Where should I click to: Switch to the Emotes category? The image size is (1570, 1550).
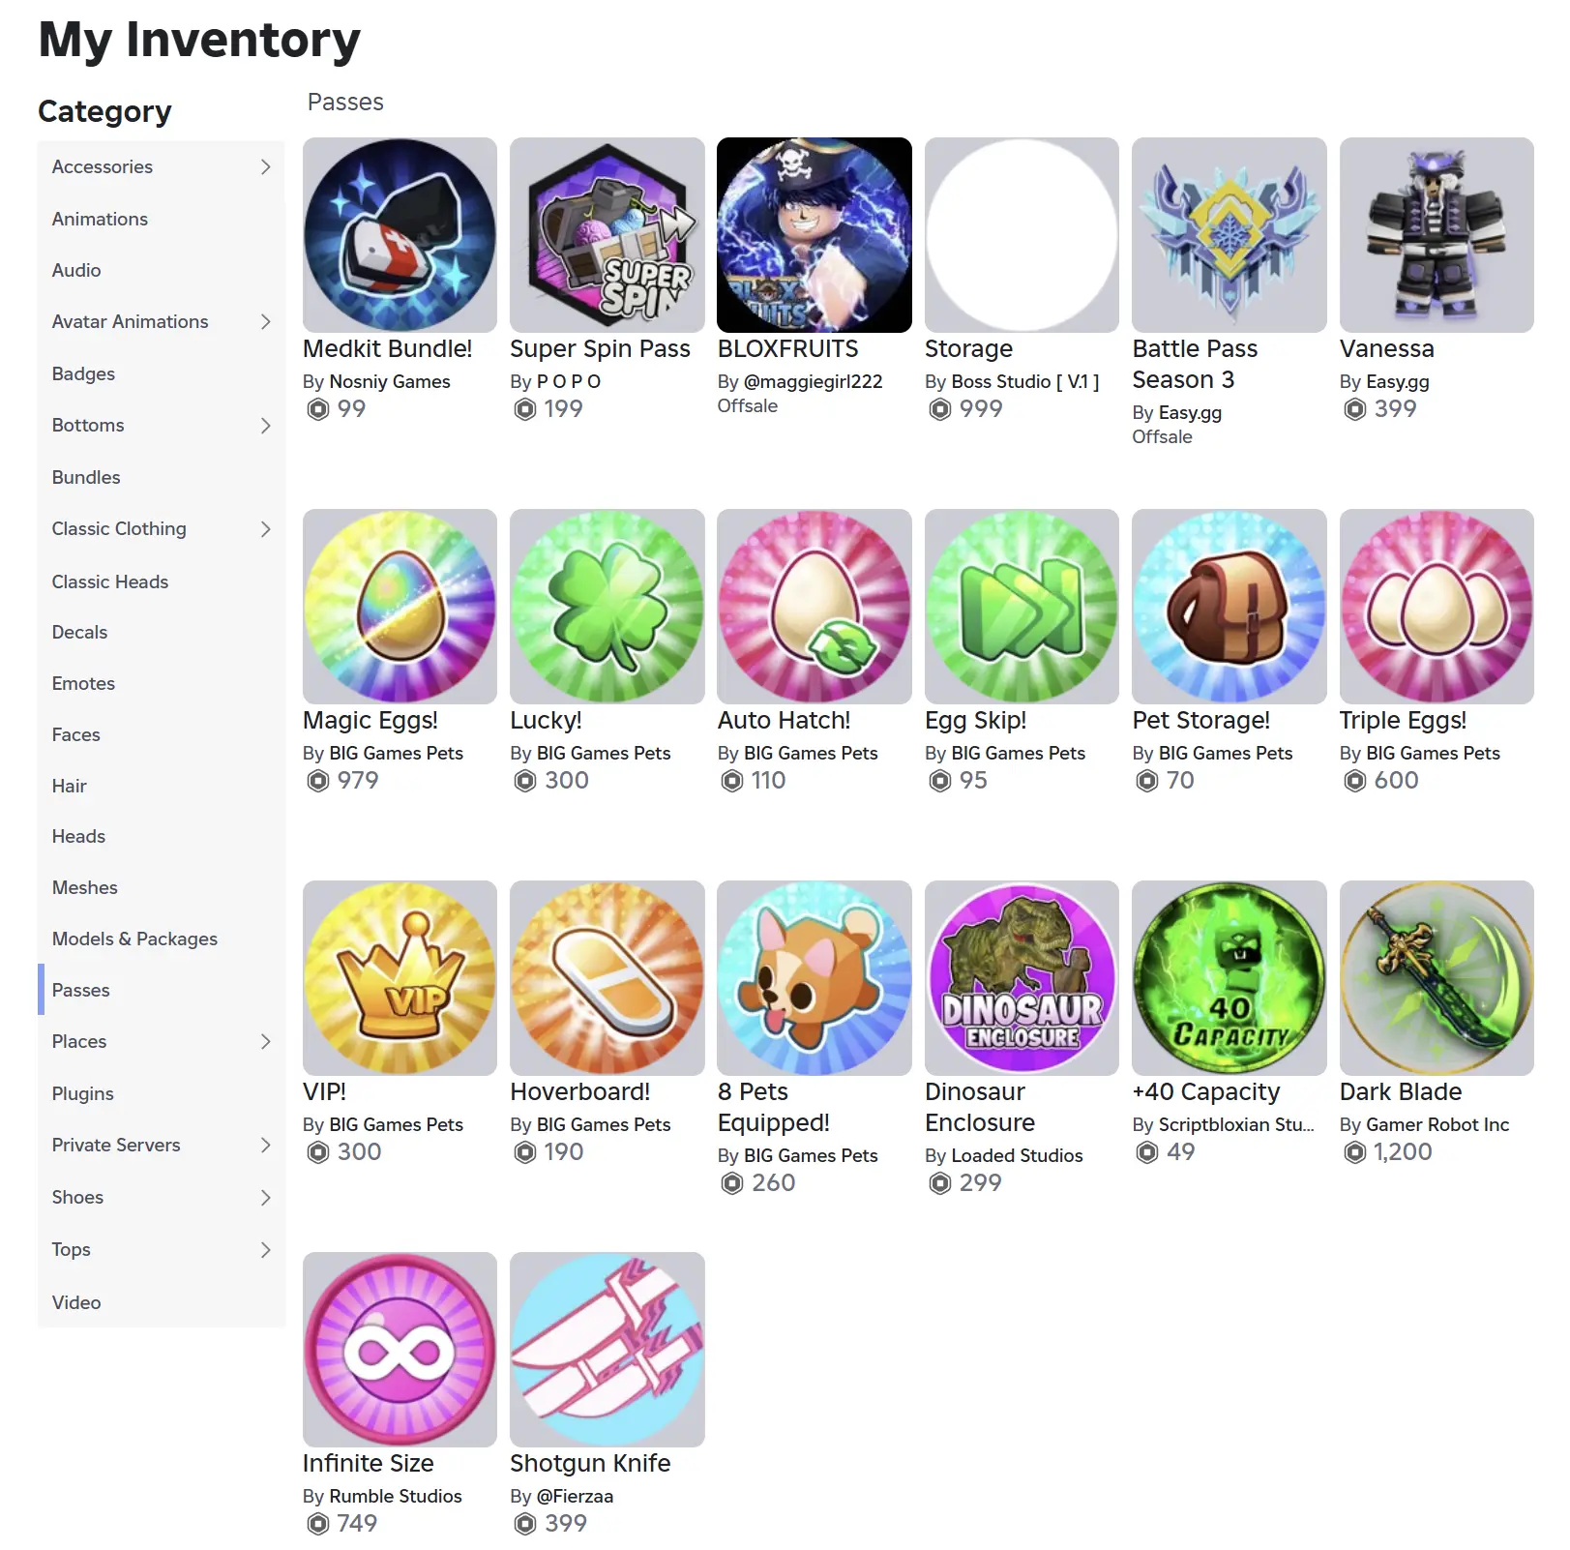pos(83,684)
